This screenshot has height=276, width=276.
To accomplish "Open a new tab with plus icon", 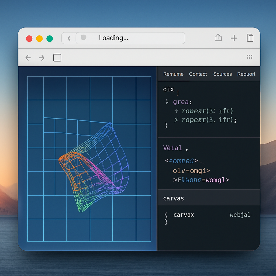I will pyautogui.click(x=234, y=38).
